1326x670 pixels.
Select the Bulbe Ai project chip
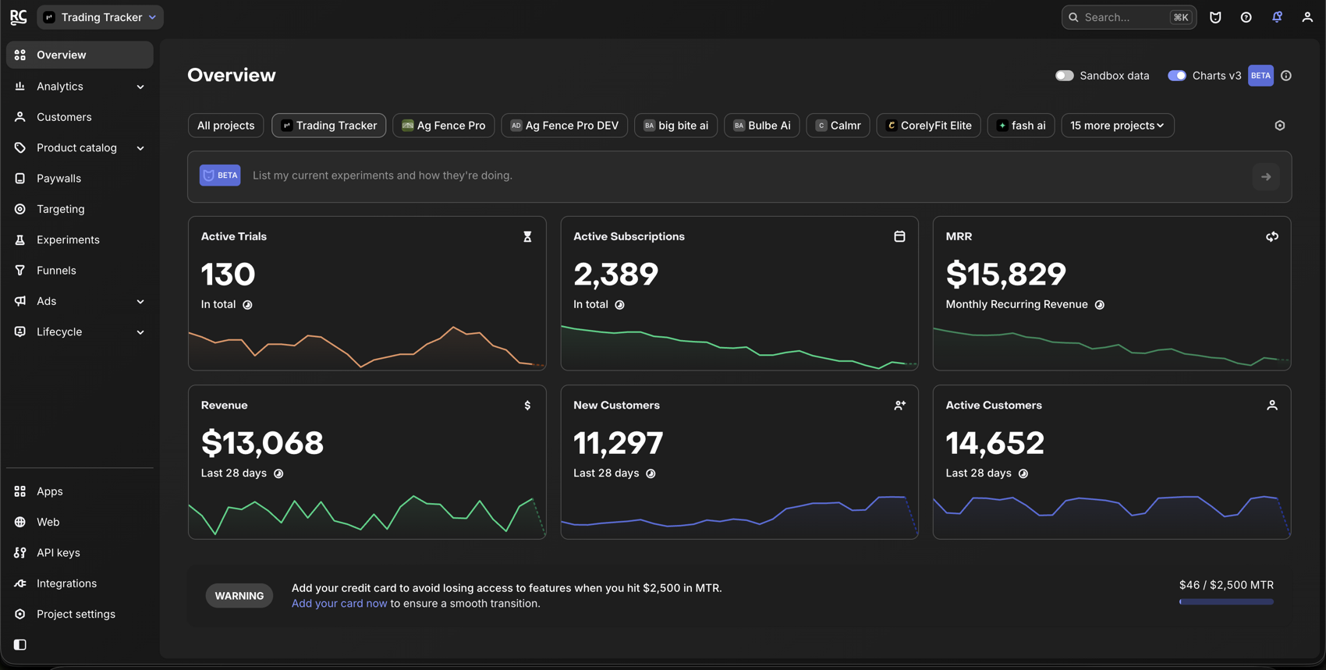[761, 126]
